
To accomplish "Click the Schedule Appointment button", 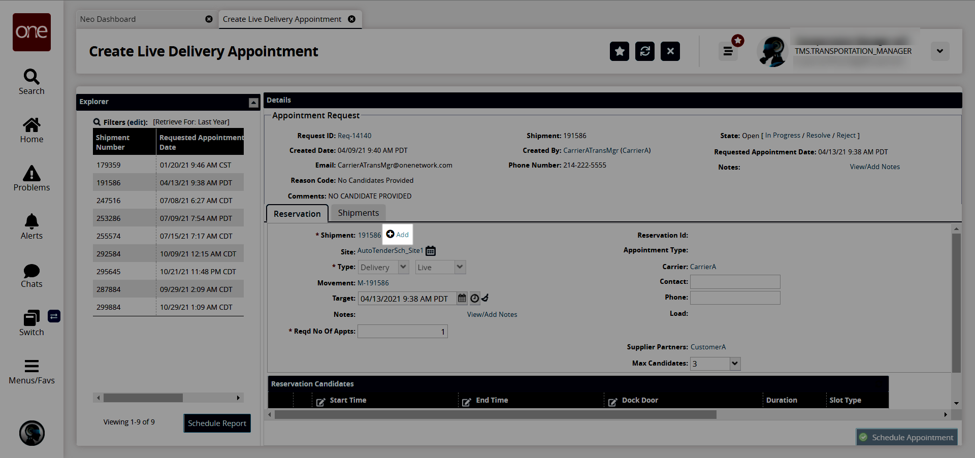I will click(x=906, y=437).
